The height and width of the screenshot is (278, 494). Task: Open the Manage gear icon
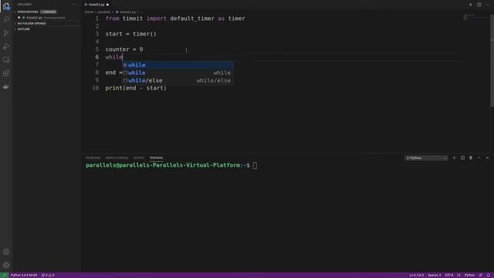coord(6,265)
